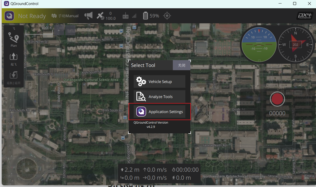Click the 0.0 m walking distance value

tap(183, 178)
